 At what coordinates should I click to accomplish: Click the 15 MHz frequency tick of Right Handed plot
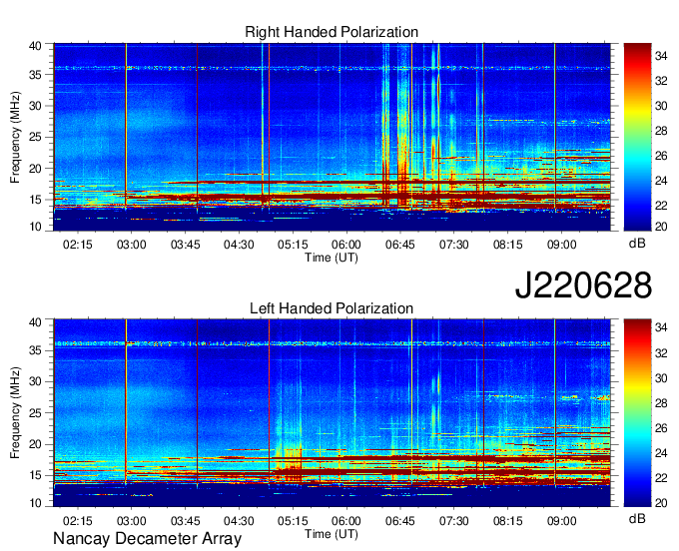point(35,200)
